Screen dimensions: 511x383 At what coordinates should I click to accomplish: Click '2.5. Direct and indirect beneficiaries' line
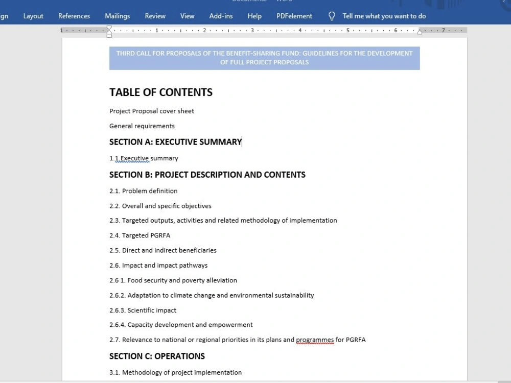pos(162,250)
